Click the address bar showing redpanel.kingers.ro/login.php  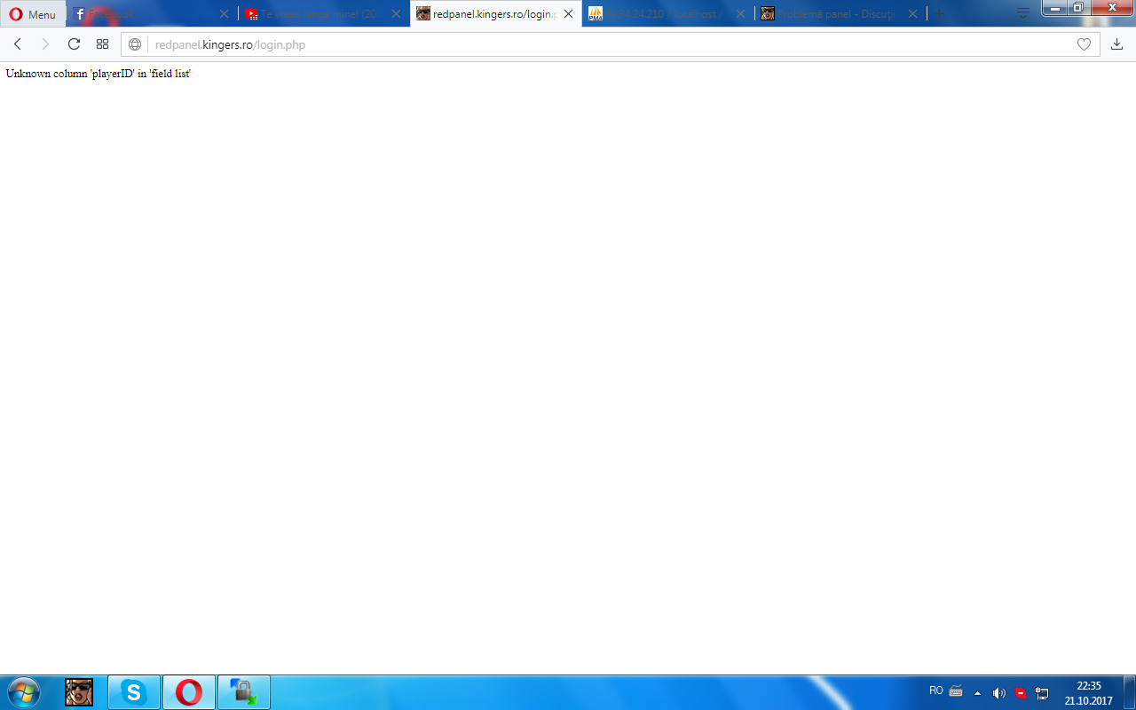[609, 44]
